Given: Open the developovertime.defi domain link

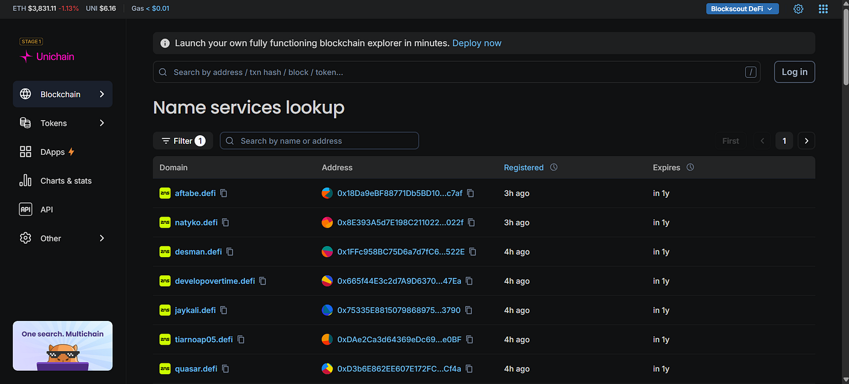Looking at the screenshot, I should coord(215,281).
